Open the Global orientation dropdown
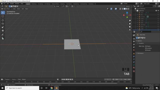 click(x=57, y=6)
